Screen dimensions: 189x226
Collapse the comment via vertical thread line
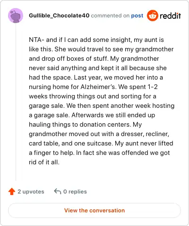coord(16,102)
